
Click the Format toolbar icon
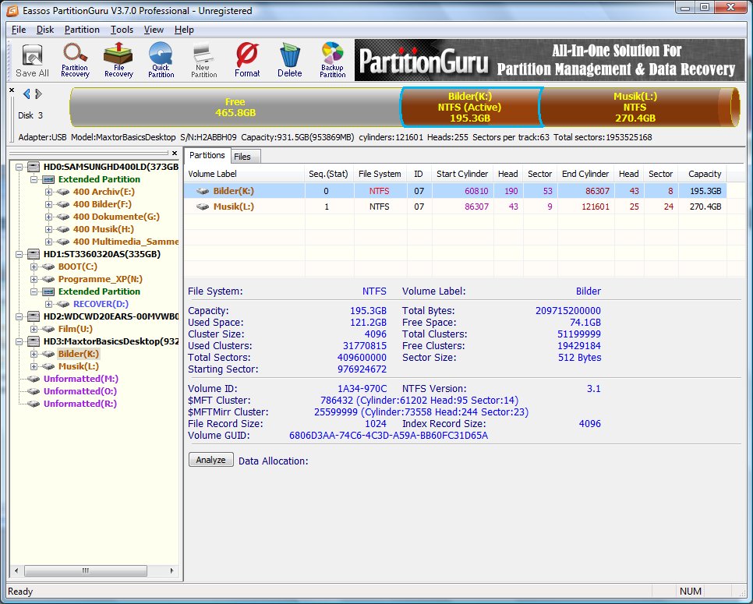coord(247,61)
